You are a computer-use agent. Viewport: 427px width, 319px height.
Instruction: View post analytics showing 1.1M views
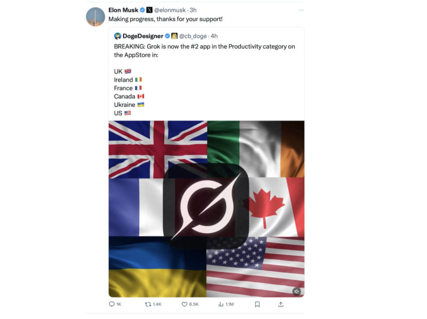221,304
